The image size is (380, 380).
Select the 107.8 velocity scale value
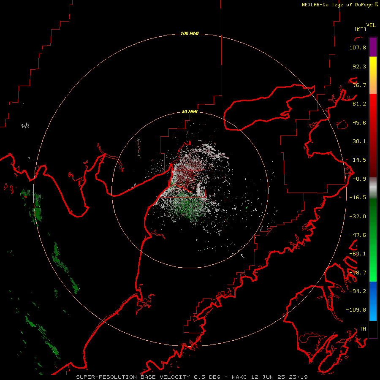pos(358,47)
